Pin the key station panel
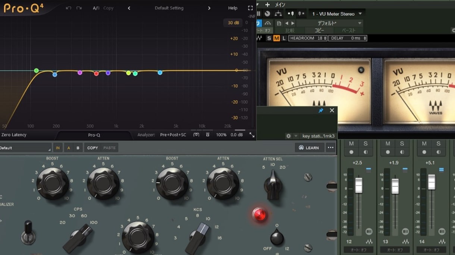The width and height of the screenshot is (455, 255). tap(321, 111)
